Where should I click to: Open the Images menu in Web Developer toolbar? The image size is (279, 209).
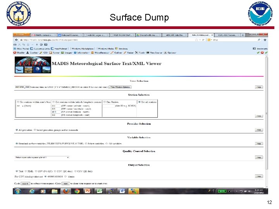point(67,53)
